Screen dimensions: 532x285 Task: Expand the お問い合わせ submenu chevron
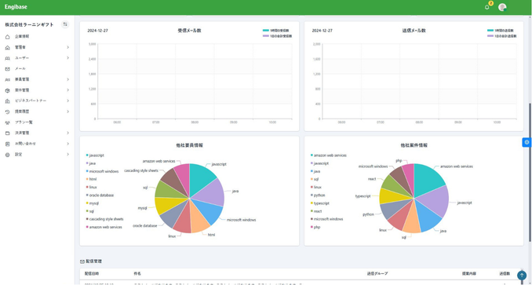(x=67, y=144)
